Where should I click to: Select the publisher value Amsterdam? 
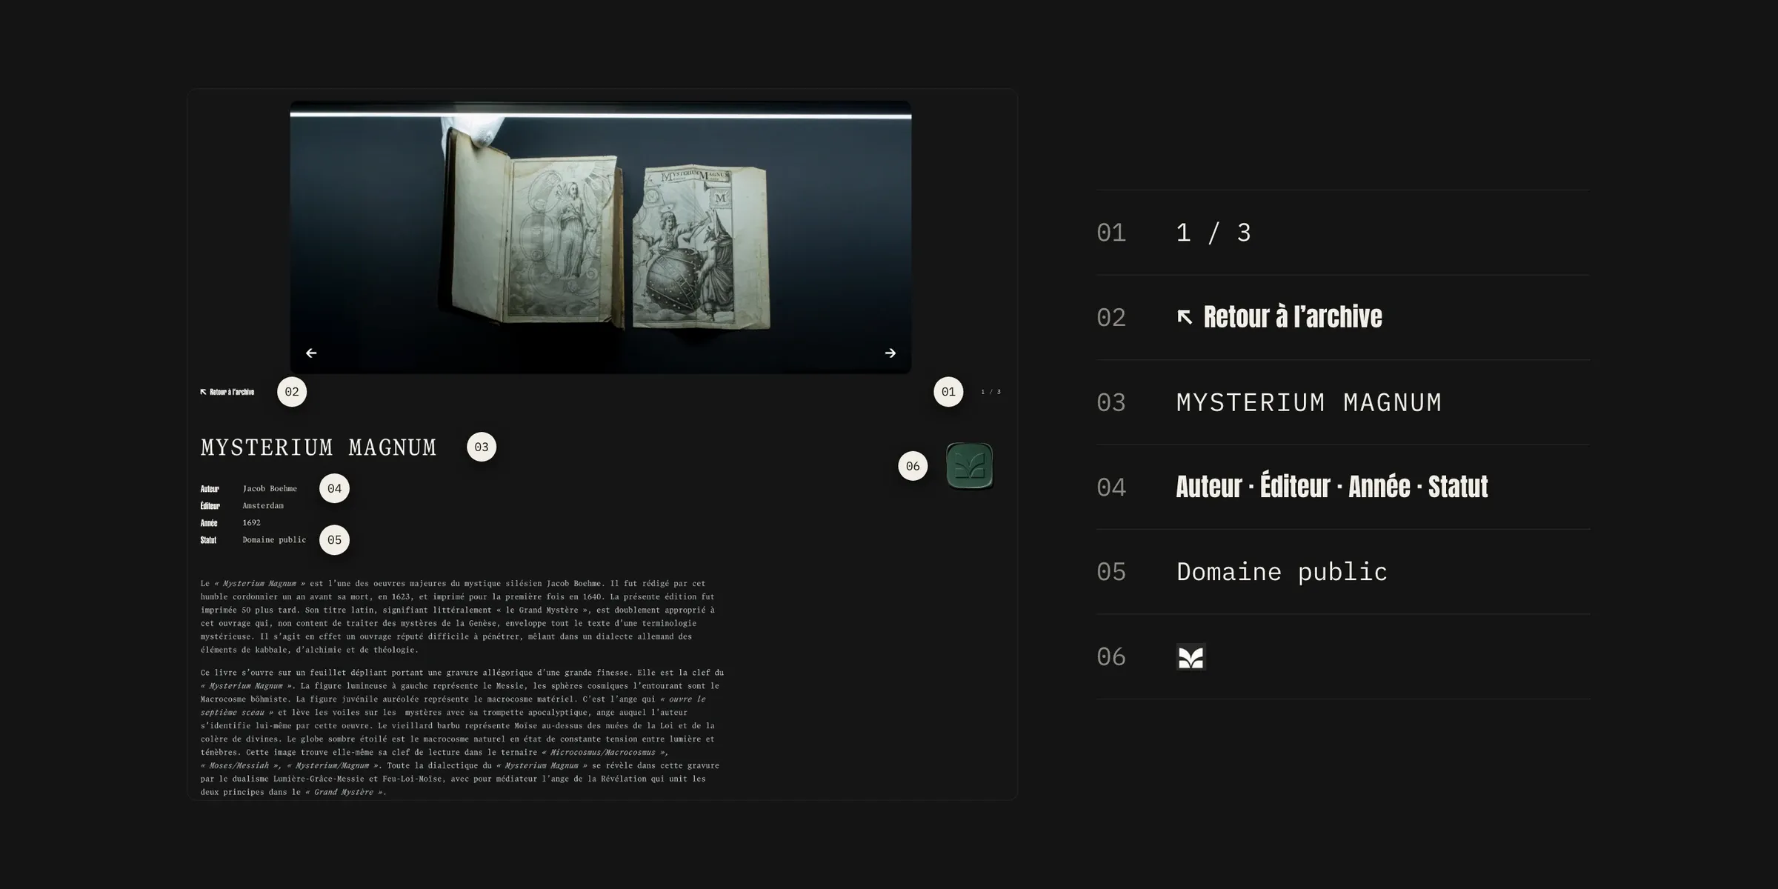(263, 506)
